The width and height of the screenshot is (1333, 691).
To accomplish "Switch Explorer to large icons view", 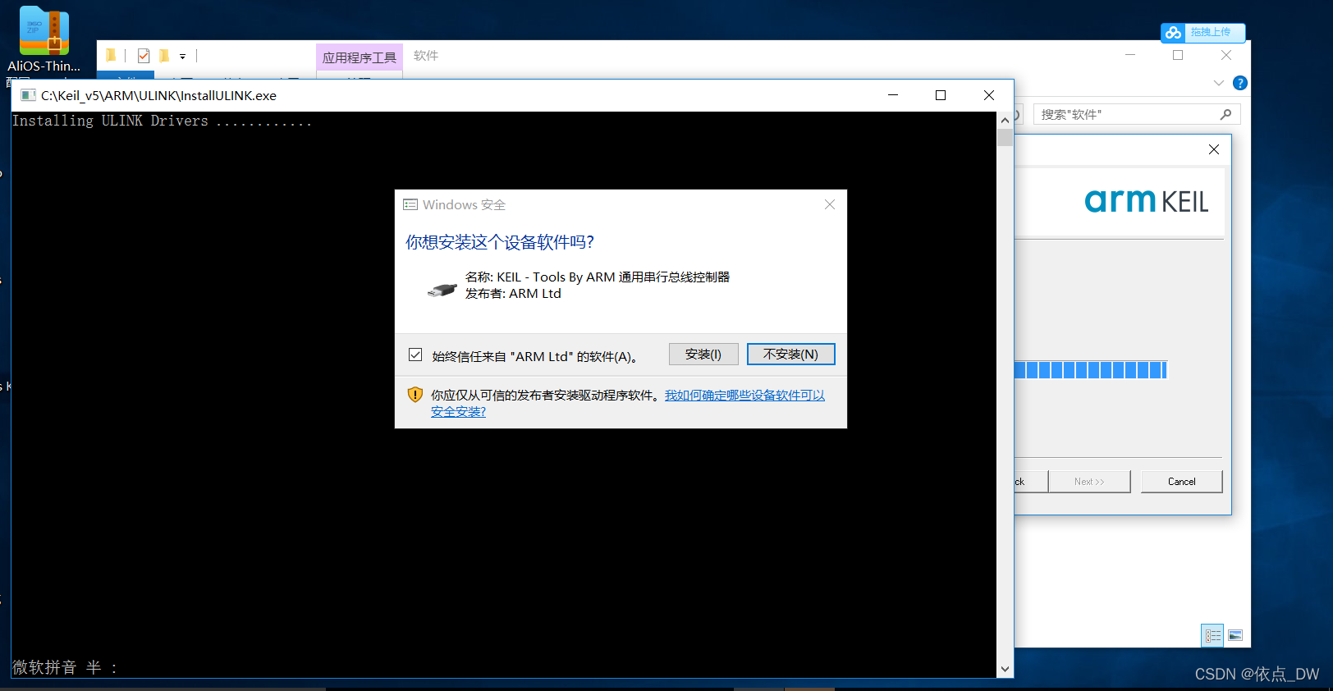I will 1235,635.
